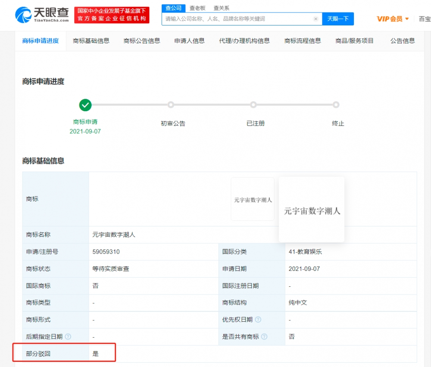Click the 商标基础信息 section heading
The width and height of the screenshot is (431, 367).
43,161
